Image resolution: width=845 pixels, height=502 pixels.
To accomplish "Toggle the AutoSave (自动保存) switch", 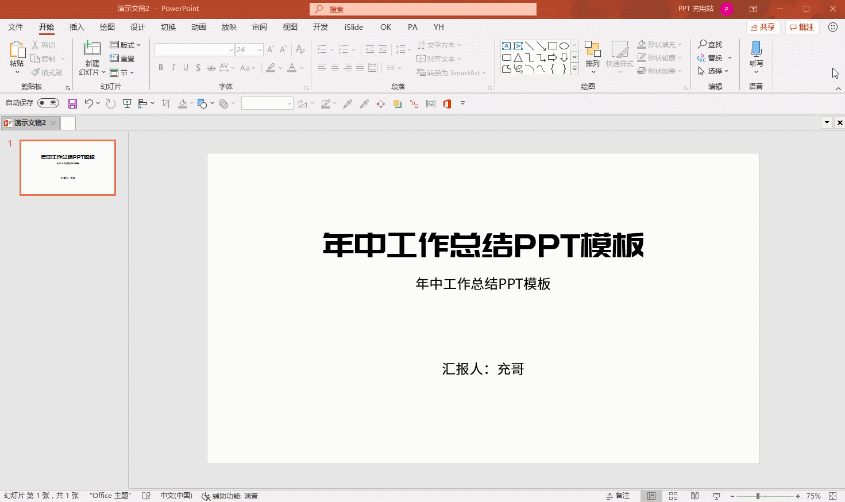I will click(48, 103).
